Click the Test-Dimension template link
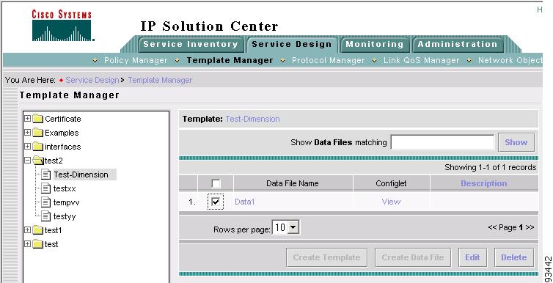 (252, 119)
